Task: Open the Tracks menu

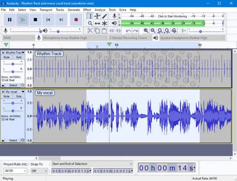Action: [60, 10]
